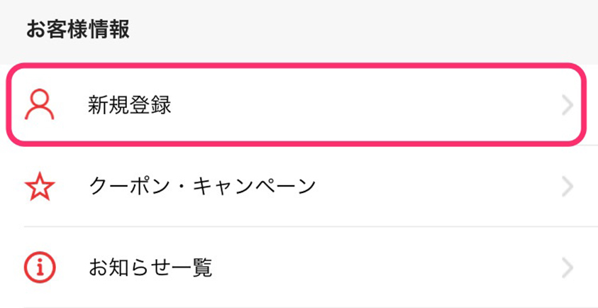Click the red star icon for coupons
Screen dimensions: 598x308
coord(40,186)
